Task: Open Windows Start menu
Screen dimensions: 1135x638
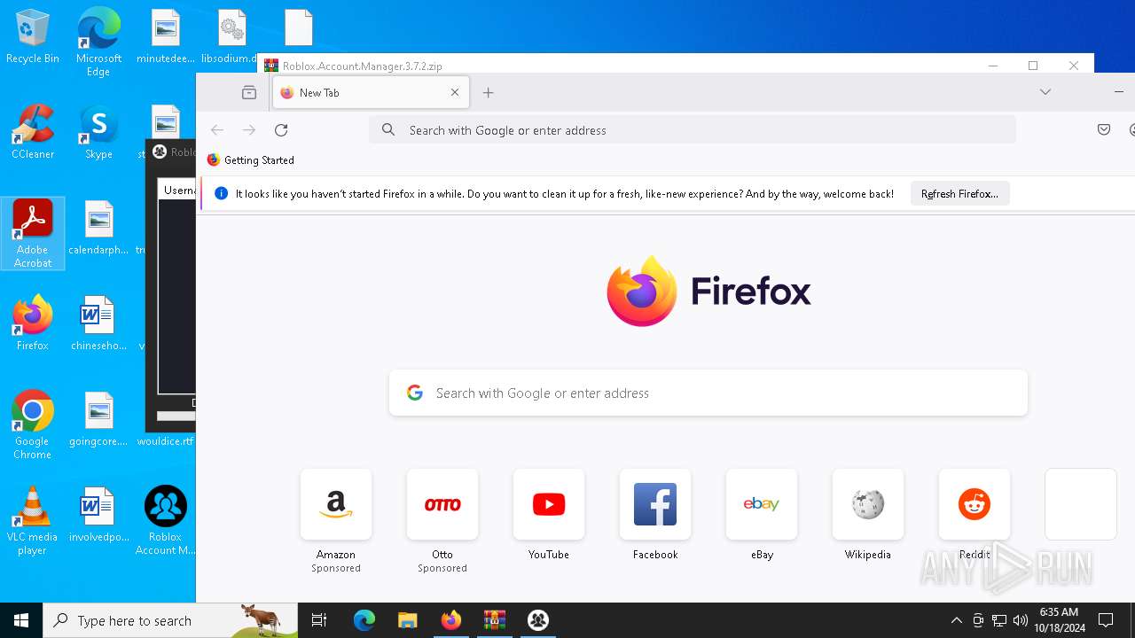Action: 21,620
